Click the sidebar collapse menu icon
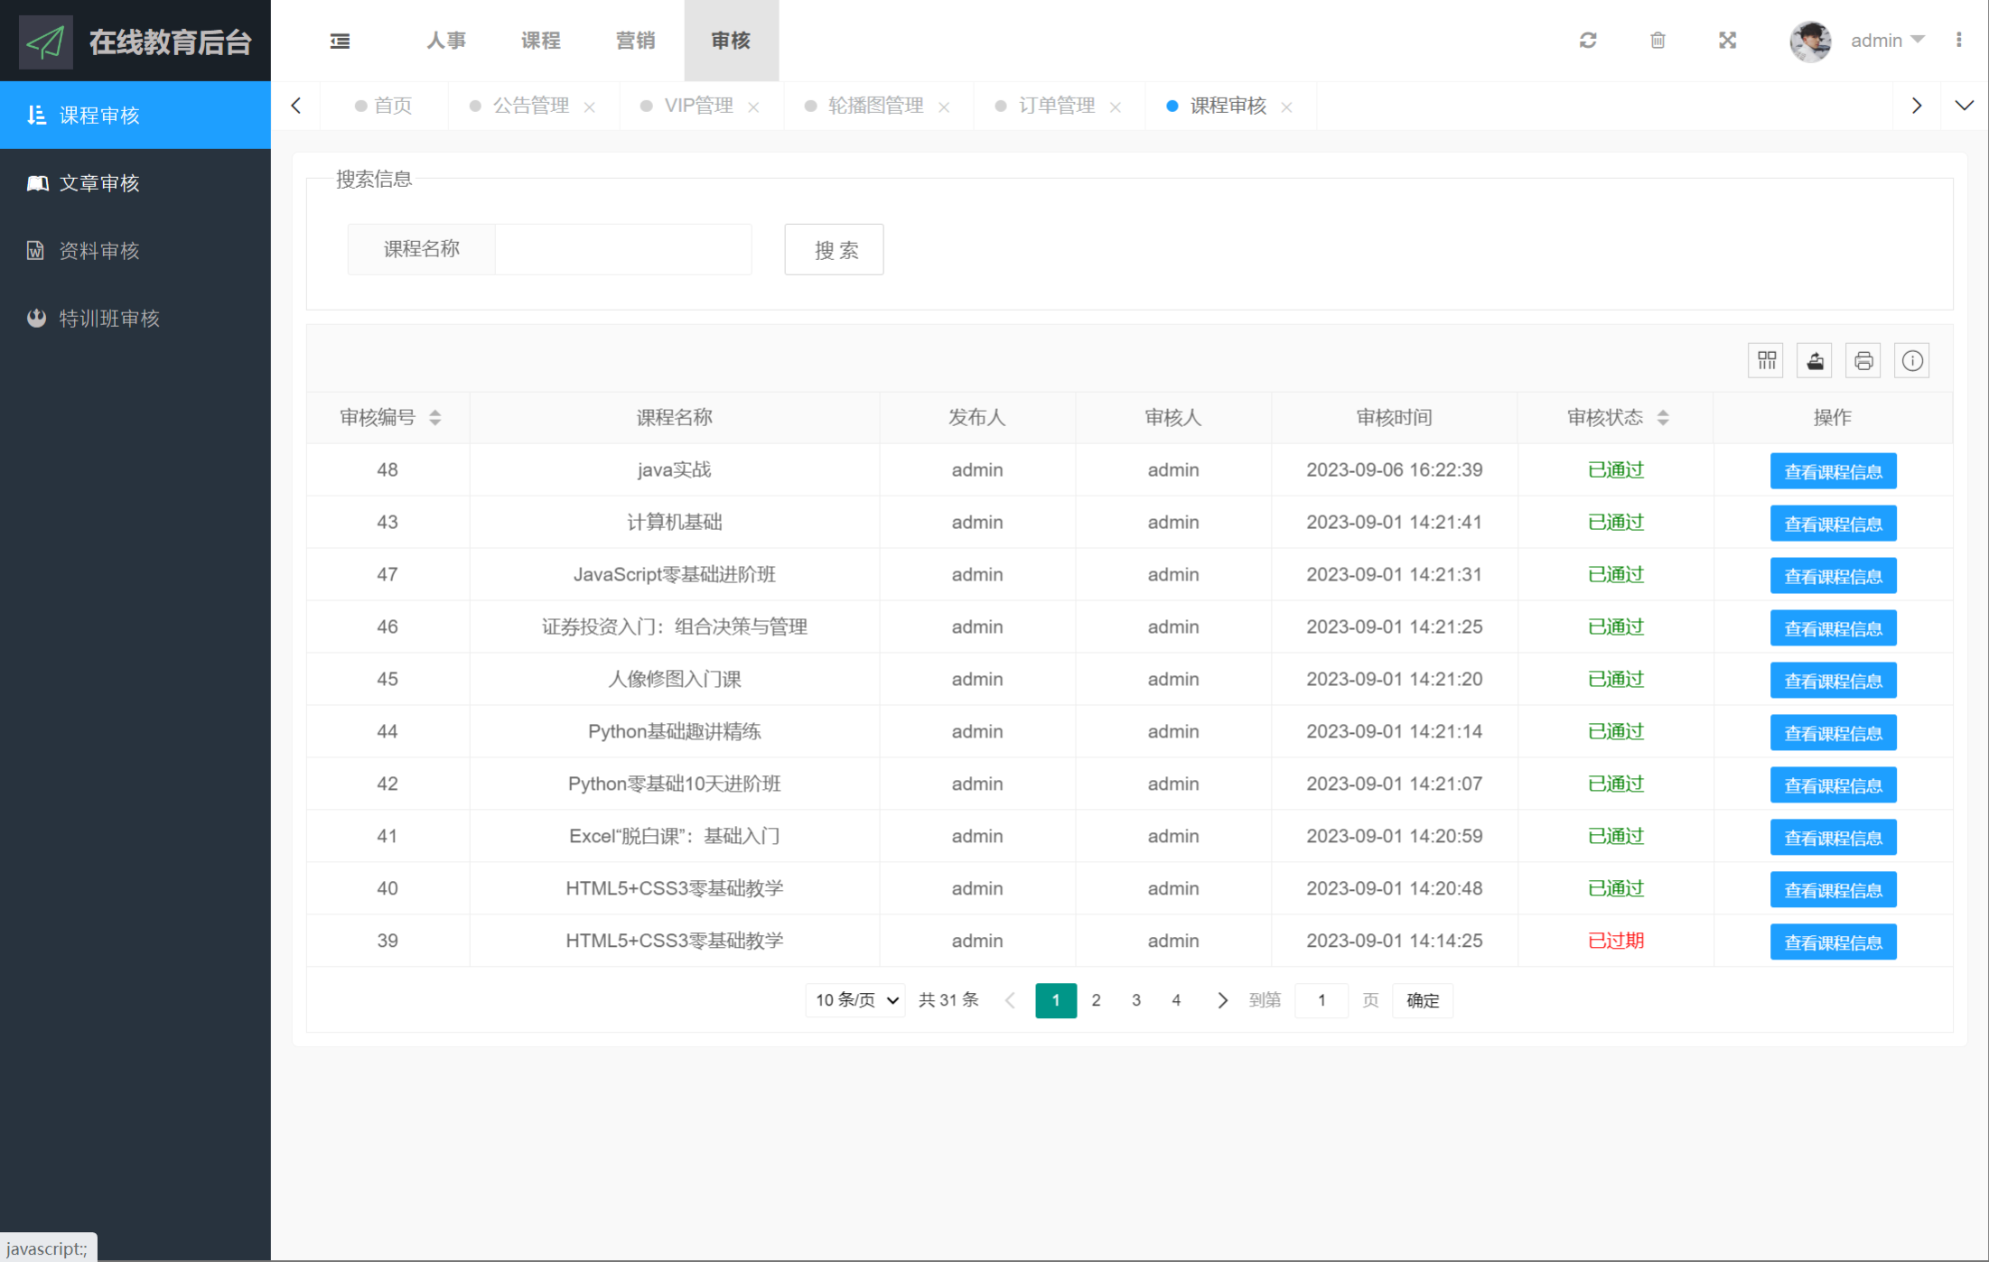The width and height of the screenshot is (1989, 1262). [x=340, y=41]
